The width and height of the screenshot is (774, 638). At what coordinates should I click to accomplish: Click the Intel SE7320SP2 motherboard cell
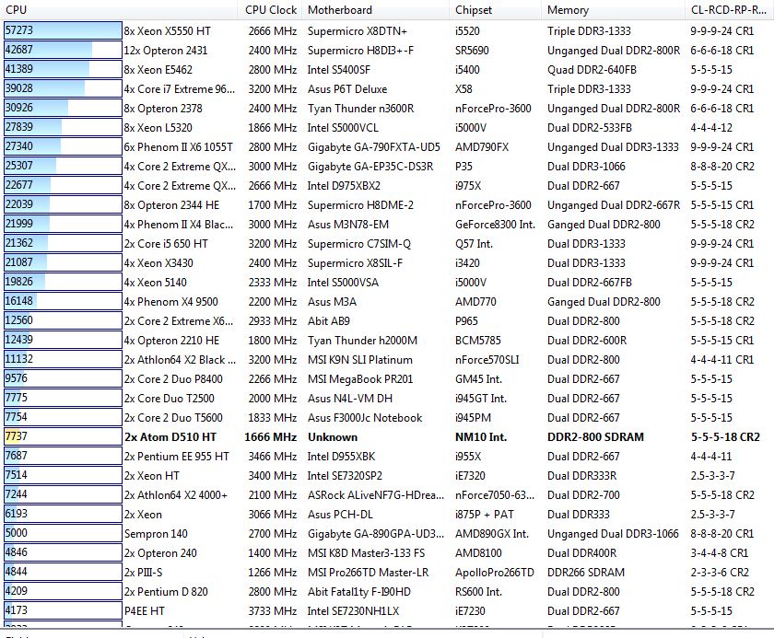(x=345, y=476)
